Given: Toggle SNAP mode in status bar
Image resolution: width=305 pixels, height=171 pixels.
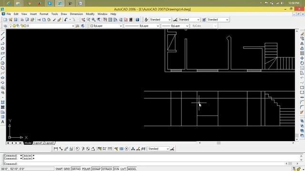Looking at the screenshot, I should coord(59,169).
